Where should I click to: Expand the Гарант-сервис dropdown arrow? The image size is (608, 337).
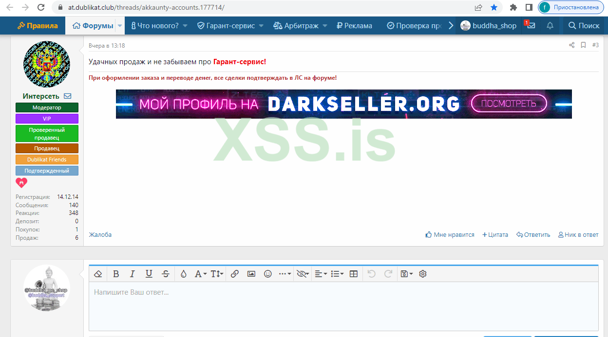pyautogui.click(x=261, y=26)
